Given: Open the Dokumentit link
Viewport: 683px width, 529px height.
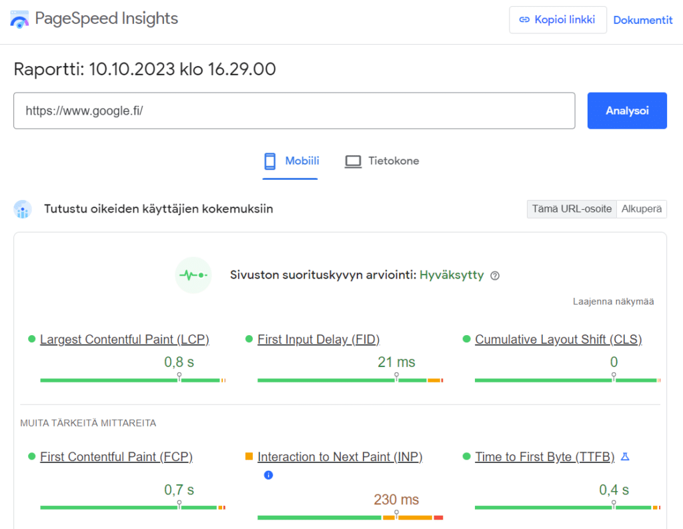Looking at the screenshot, I should pos(643,20).
